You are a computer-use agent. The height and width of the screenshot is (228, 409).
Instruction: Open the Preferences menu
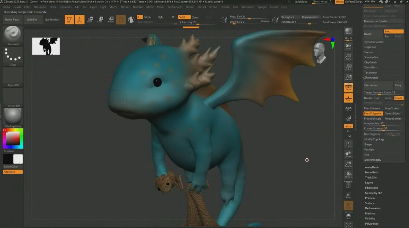[175, 7]
